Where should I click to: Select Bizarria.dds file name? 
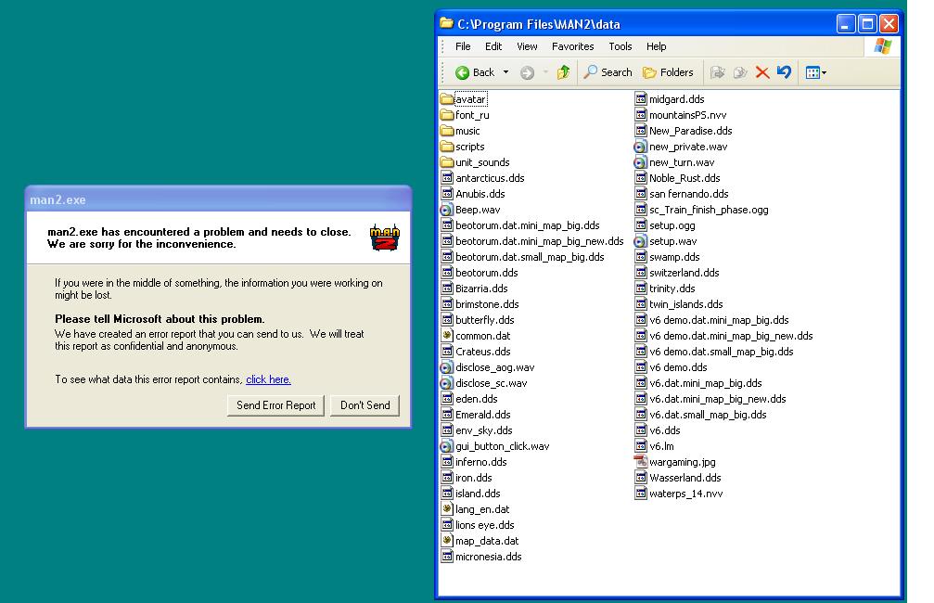pos(481,289)
